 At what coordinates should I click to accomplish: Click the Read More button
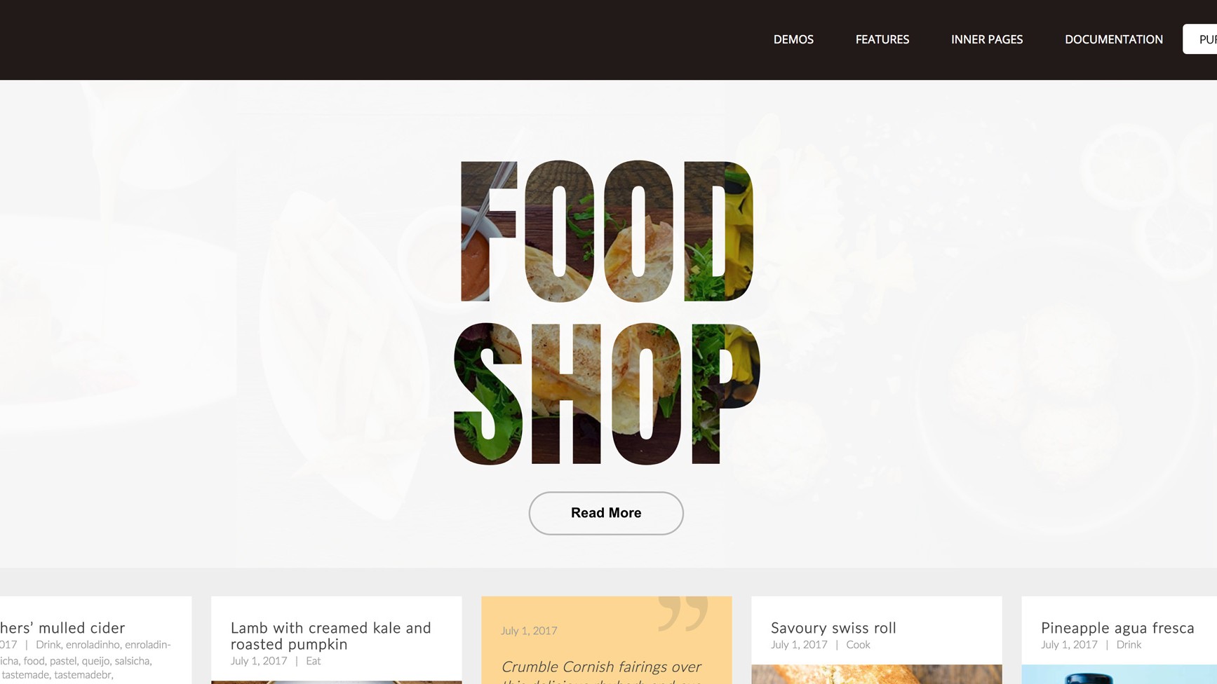point(606,513)
